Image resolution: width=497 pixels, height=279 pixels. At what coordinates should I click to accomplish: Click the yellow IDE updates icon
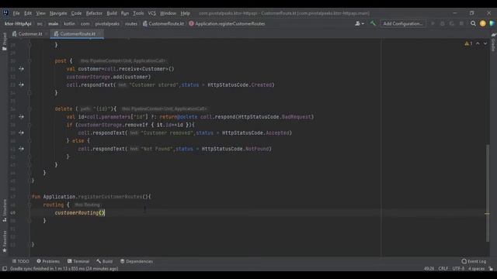pyautogui.click(x=482, y=23)
